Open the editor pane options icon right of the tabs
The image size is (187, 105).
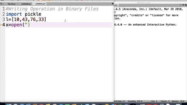112,4
